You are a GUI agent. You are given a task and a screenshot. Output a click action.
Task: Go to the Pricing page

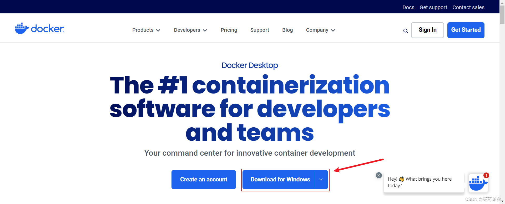coord(229,30)
